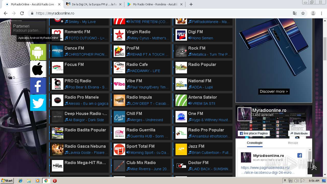Viewport: 327px width, 184px height.
Task: Click the Îmi place Pagina button
Action: (x=254, y=133)
